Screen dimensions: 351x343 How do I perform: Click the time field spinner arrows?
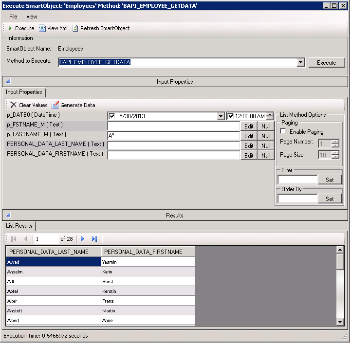pyautogui.click(x=270, y=116)
